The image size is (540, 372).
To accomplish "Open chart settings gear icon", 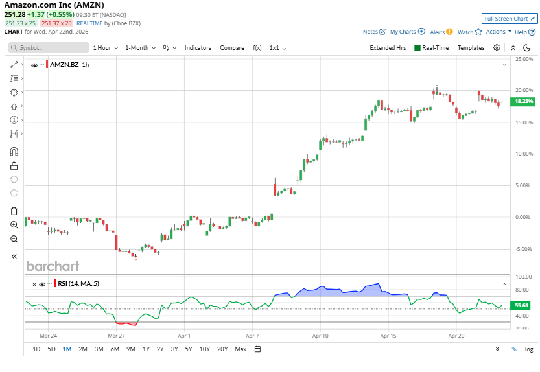I will tap(497, 47).
